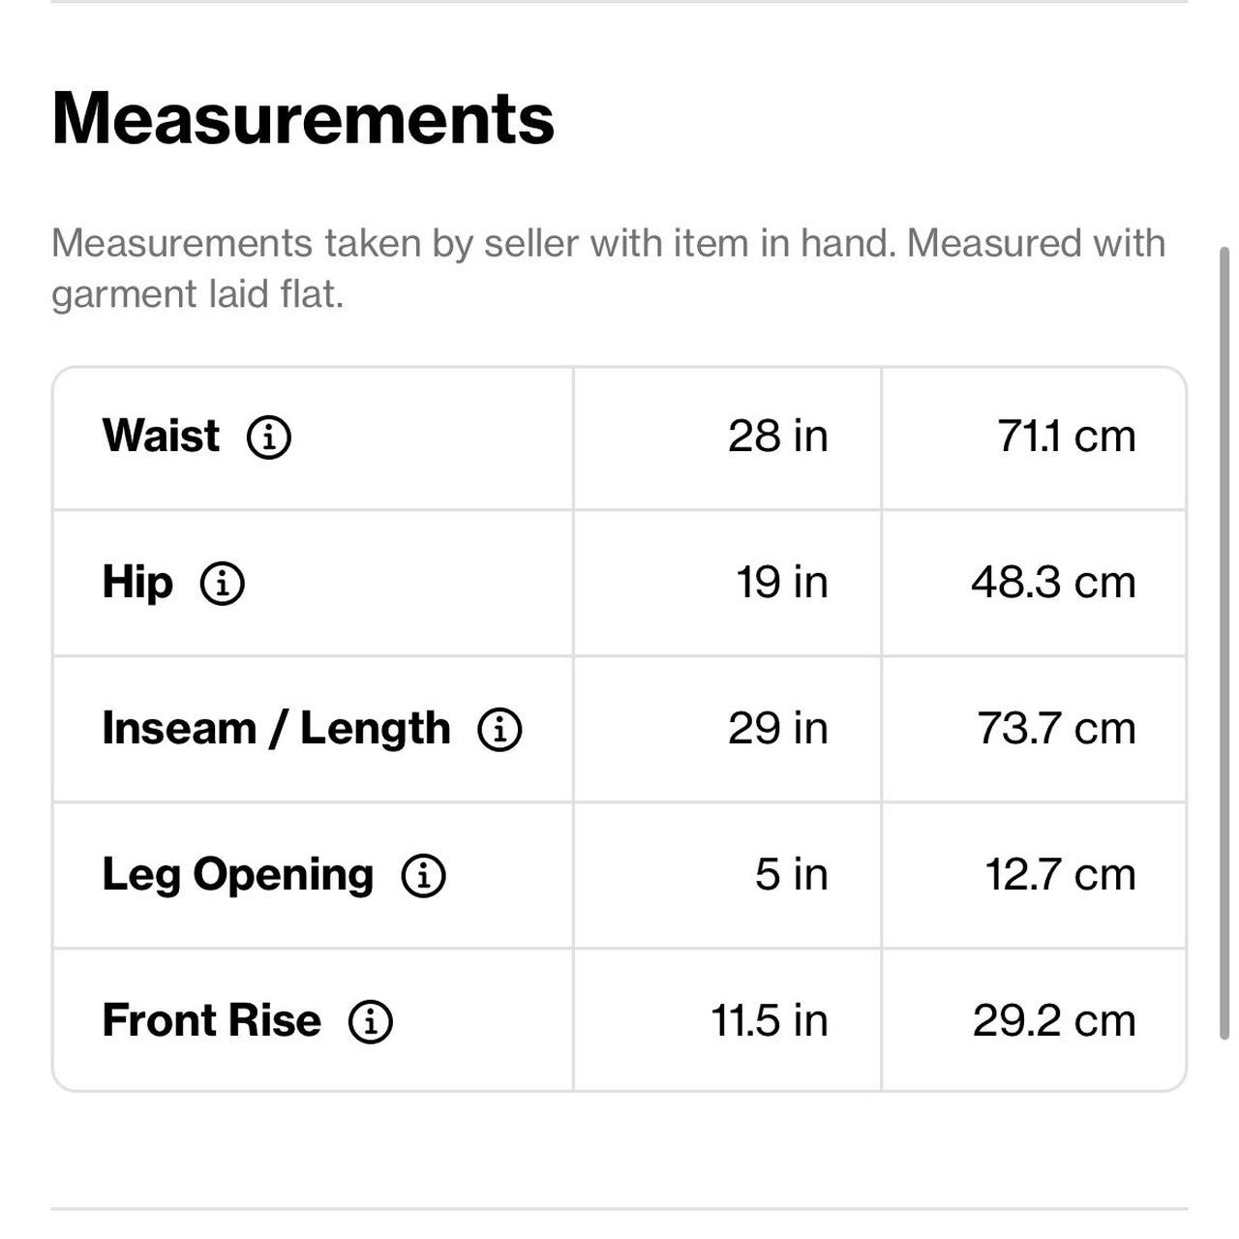Click the Waist info icon
Image resolution: width=1239 pixels, height=1239 pixels.
tap(269, 437)
